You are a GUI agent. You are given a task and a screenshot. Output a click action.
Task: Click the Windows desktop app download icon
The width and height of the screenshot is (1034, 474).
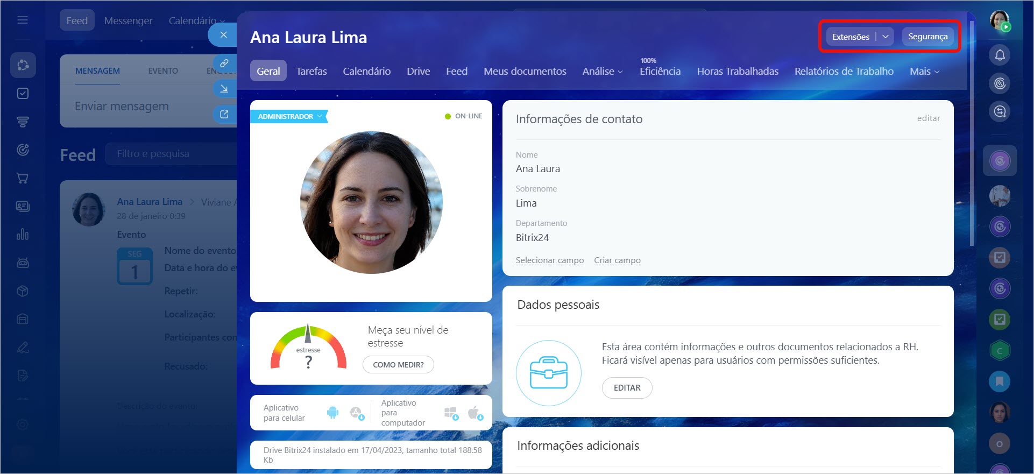pyautogui.click(x=451, y=413)
